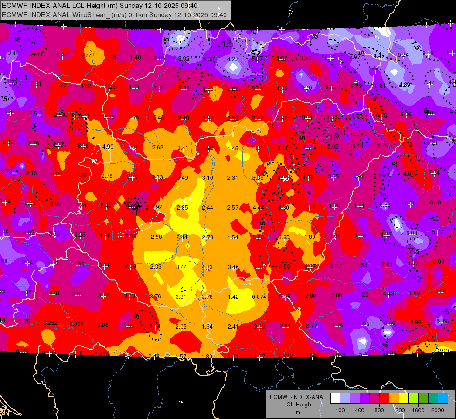The width and height of the screenshot is (456, 419).
Task: Click the grid value 2.00
Action: (x=439, y=261)
